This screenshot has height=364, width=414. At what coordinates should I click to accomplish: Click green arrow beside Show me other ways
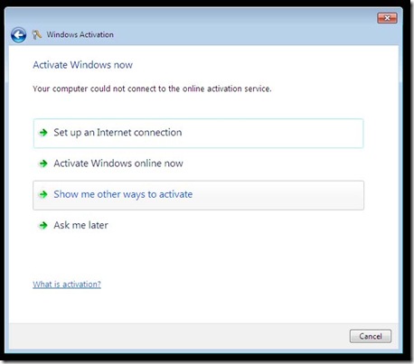(x=43, y=194)
